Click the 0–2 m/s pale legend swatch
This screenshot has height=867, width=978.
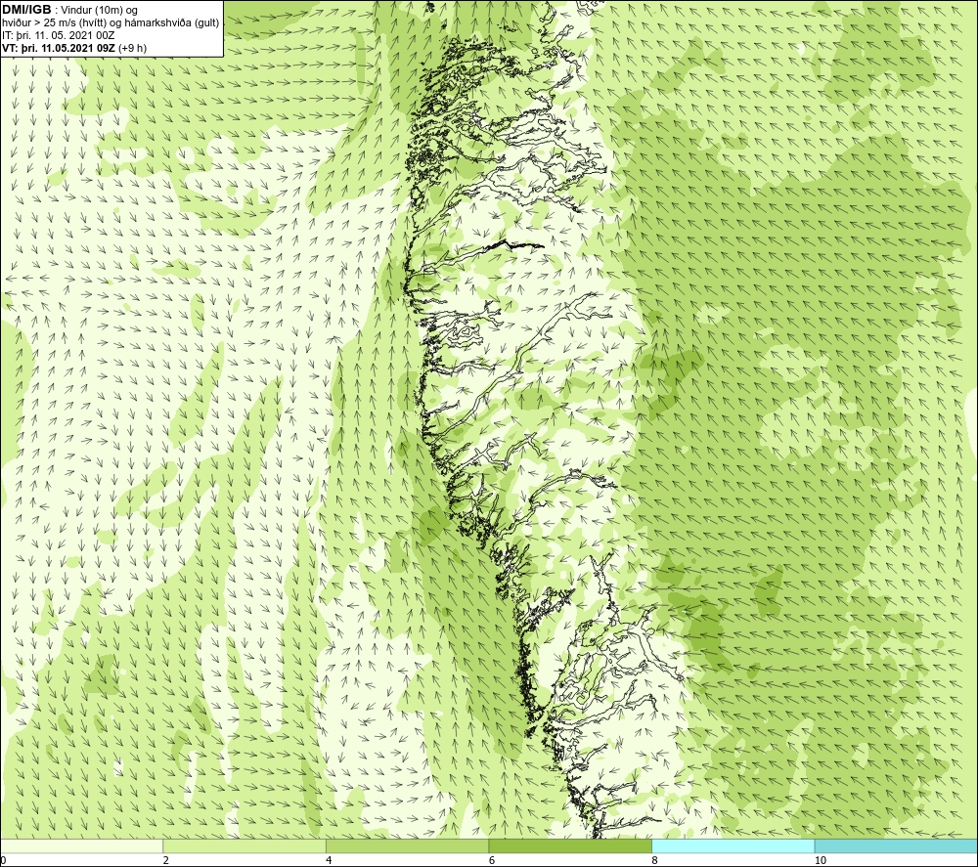click(x=82, y=845)
